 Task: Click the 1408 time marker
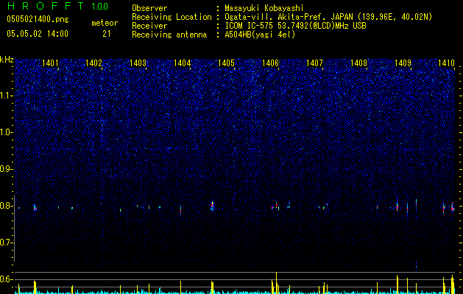point(358,62)
